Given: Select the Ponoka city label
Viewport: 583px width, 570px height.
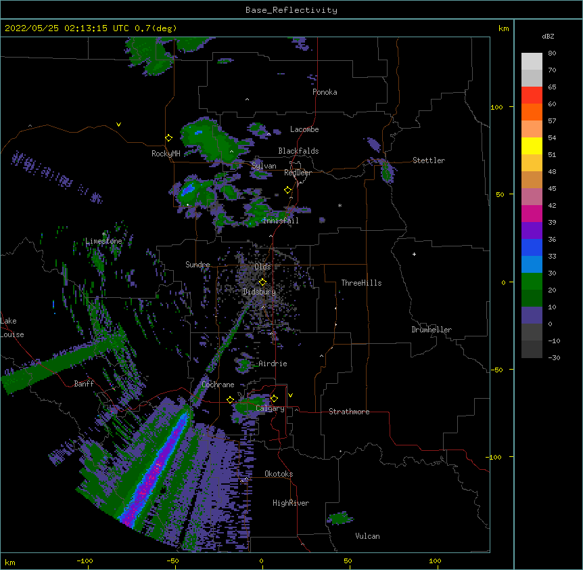Looking at the screenshot, I should coord(325,92).
